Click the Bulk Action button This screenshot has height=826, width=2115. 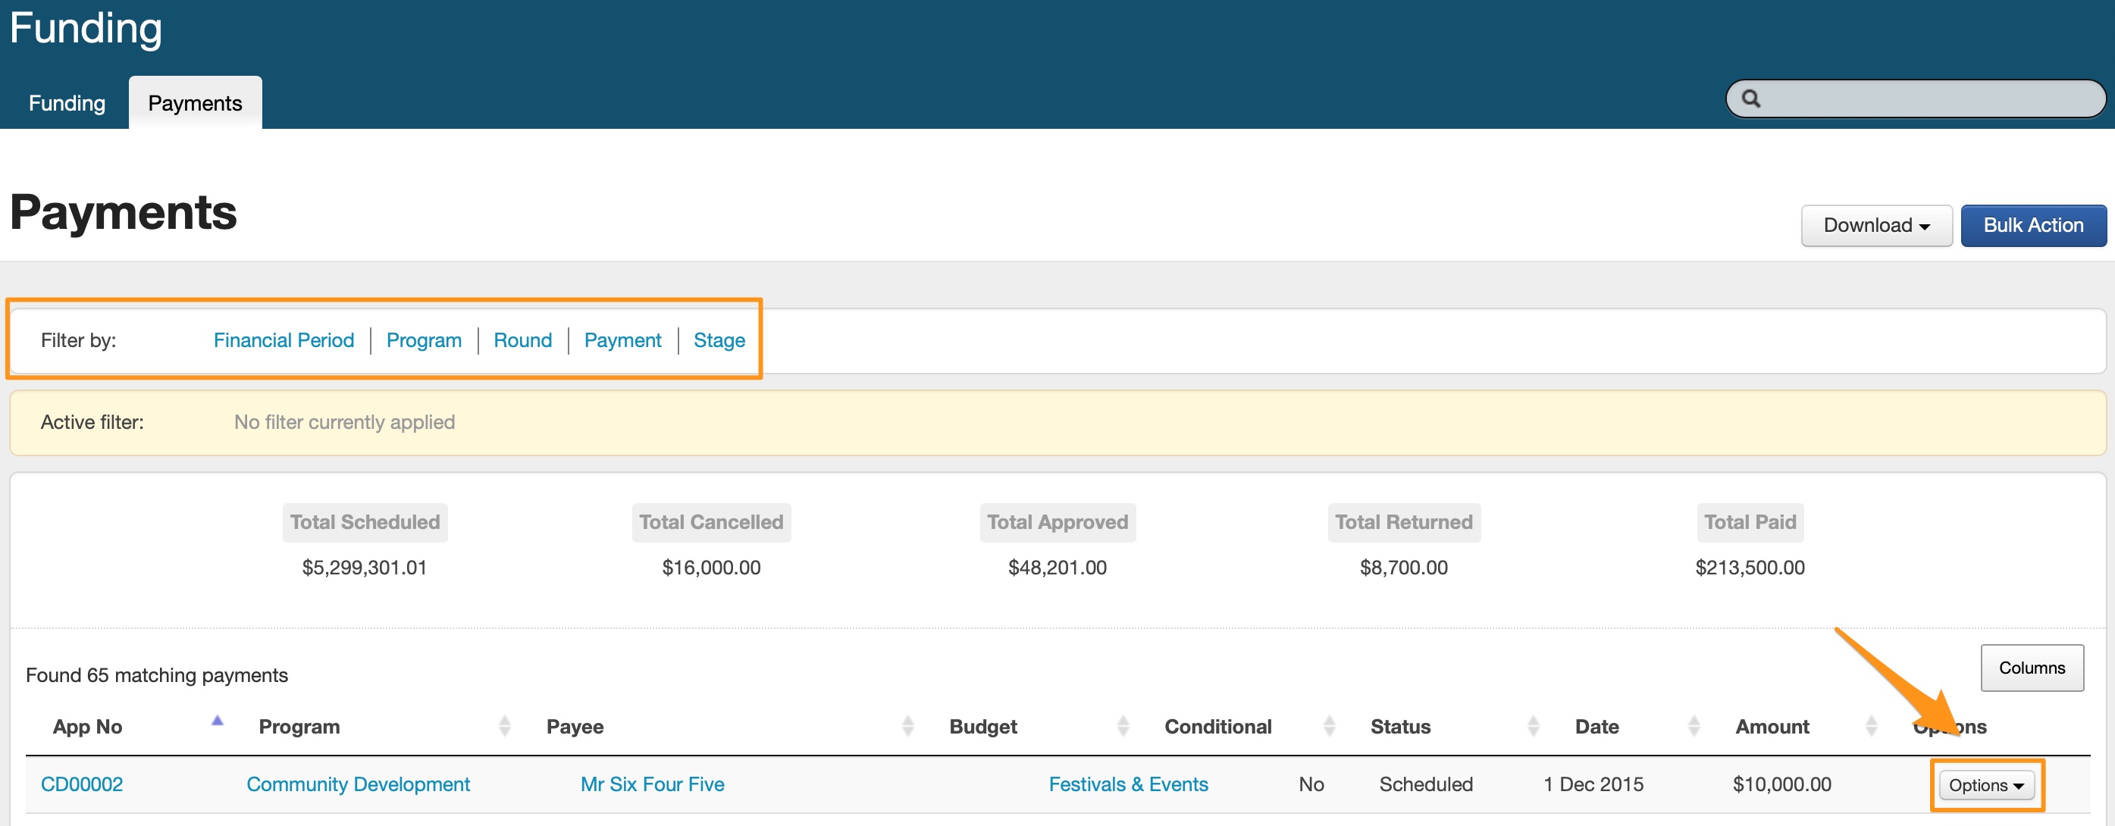[2032, 226]
